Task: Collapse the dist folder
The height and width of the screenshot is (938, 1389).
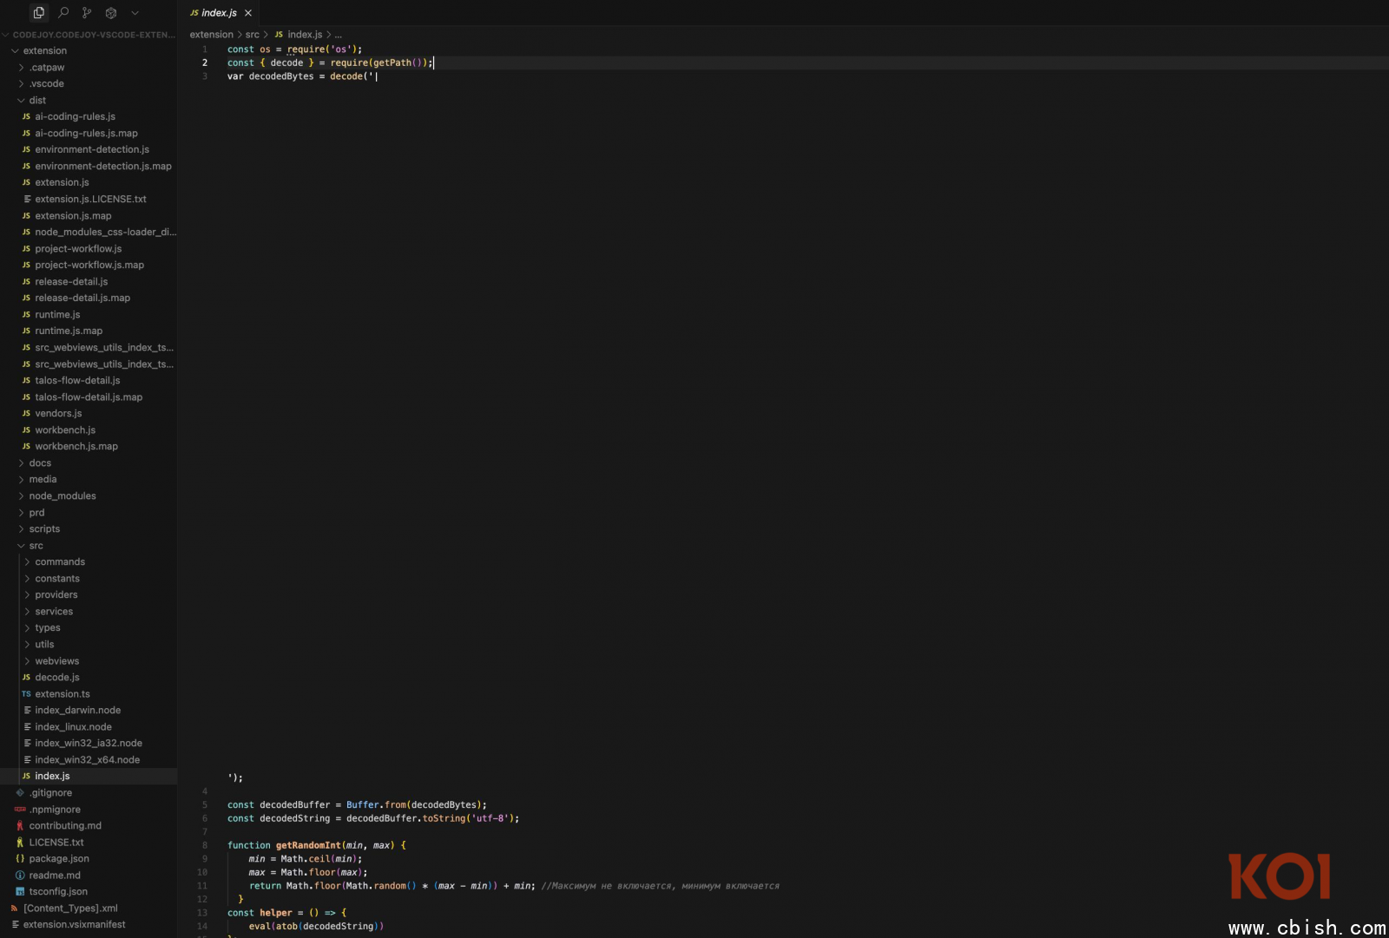Action: point(36,101)
